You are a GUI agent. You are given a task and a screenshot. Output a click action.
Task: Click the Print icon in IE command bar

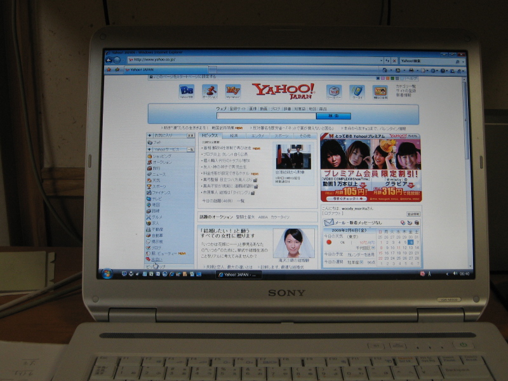(411, 70)
